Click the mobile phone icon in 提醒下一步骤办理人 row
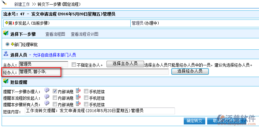Screen dimensions: 259x129 (x=78, y=91)
